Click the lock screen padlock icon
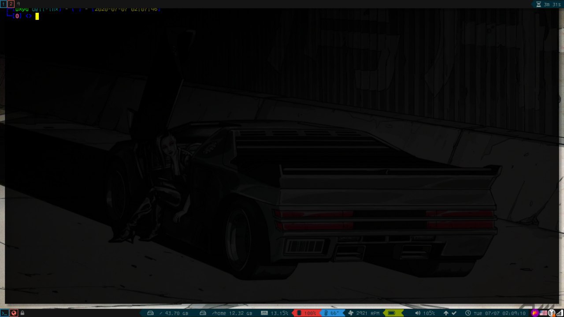The image size is (564, 317). pos(22,313)
